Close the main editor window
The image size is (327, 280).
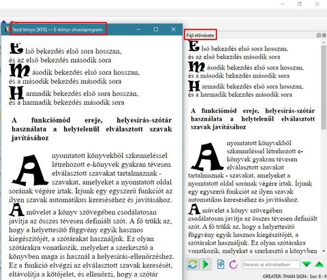(x=317, y=4)
